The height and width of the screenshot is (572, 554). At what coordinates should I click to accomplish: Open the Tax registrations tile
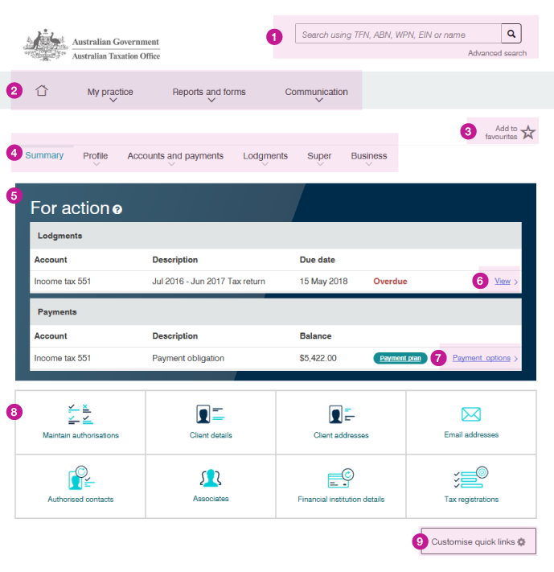(x=471, y=485)
